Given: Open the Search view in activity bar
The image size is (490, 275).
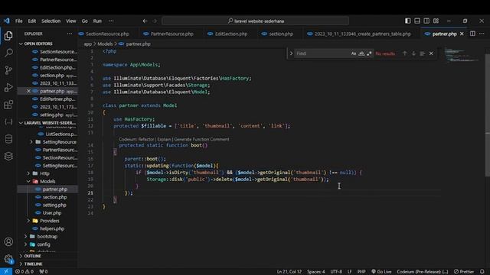Looking at the screenshot, I should 8,53.
